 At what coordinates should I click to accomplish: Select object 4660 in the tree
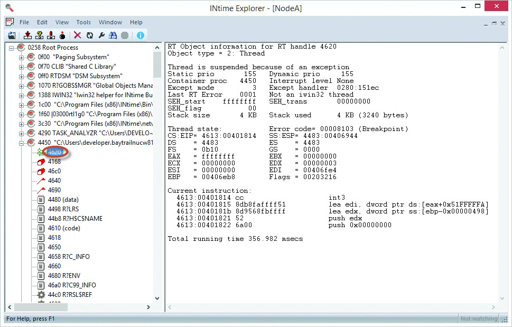pyautogui.click(x=54, y=266)
